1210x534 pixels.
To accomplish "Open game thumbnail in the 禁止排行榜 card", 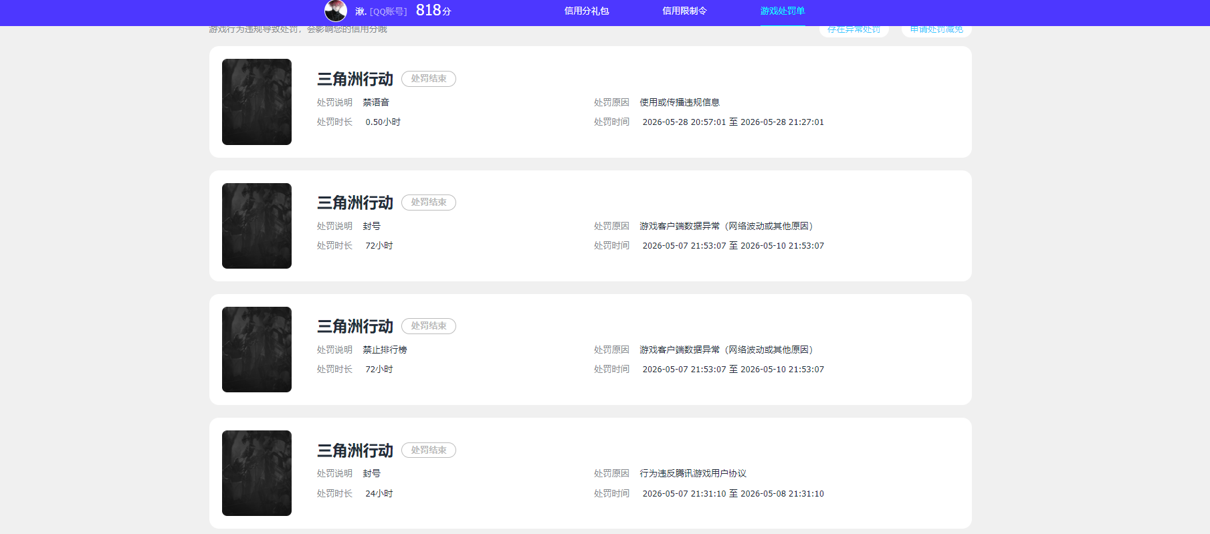I will (x=257, y=350).
